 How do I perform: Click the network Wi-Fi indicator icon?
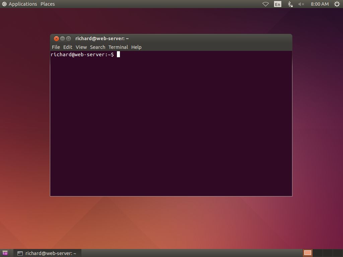(x=265, y=4)
